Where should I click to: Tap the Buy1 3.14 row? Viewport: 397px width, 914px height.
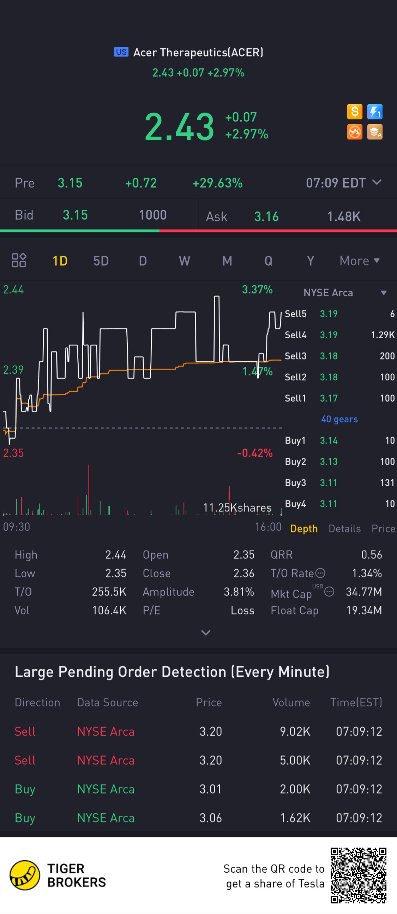click(339, 440)
